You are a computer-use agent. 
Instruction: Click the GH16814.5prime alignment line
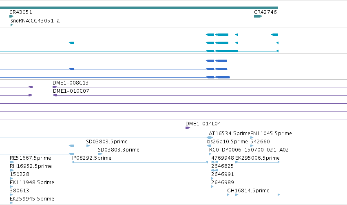pyautogui.click(x=254, y=195)
